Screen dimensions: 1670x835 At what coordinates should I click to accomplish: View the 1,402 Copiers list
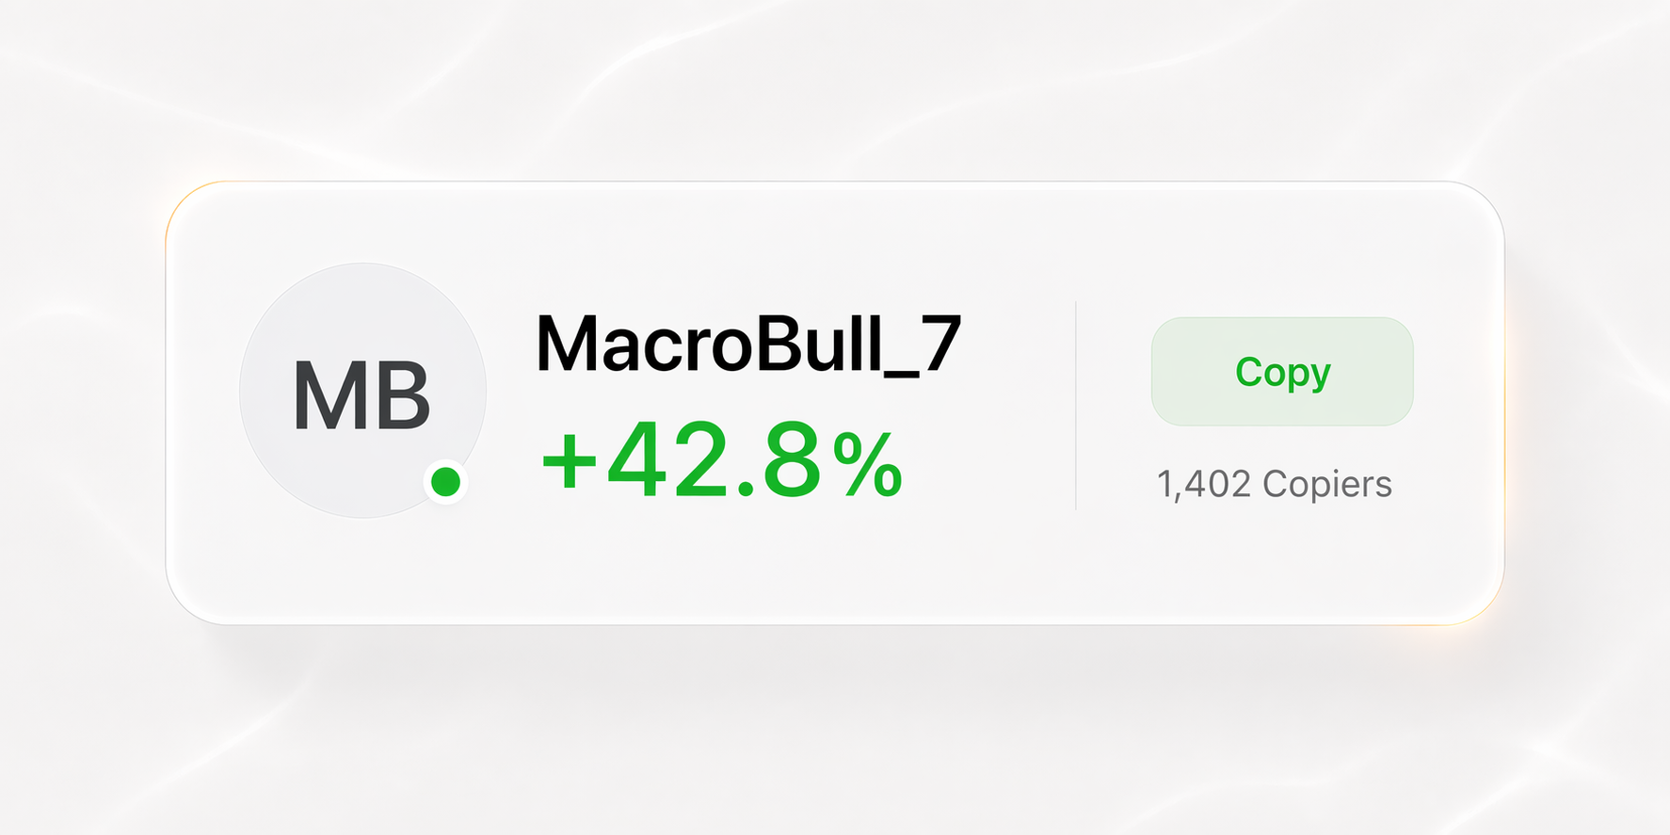click(x=1274, y=484)
